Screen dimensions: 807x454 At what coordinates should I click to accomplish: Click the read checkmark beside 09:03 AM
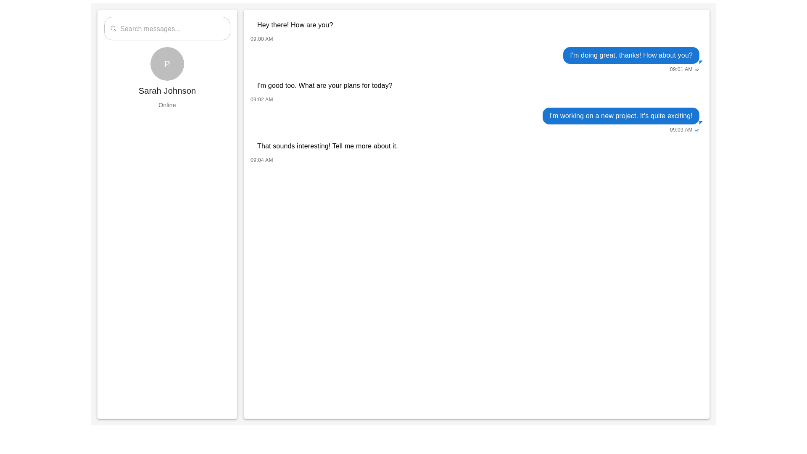pos(697,130)
